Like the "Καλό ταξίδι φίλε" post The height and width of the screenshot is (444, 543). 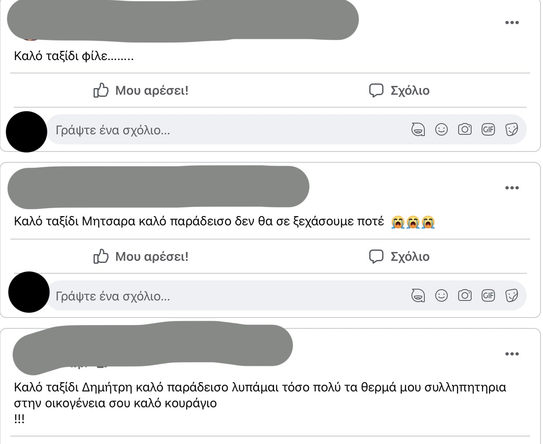(x=141, y=90)
